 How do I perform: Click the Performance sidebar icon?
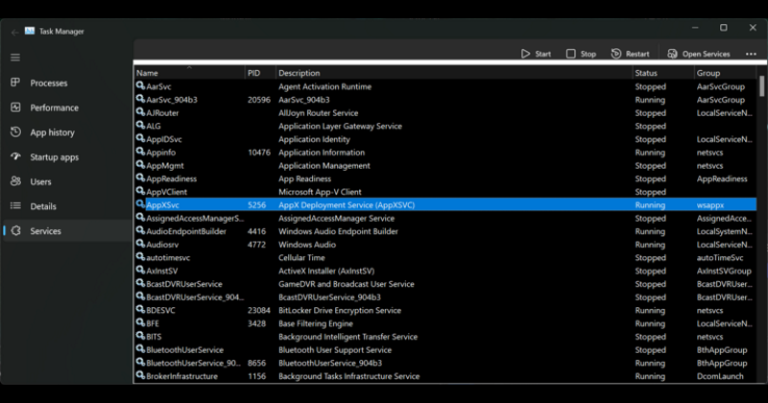click(15, 107)
